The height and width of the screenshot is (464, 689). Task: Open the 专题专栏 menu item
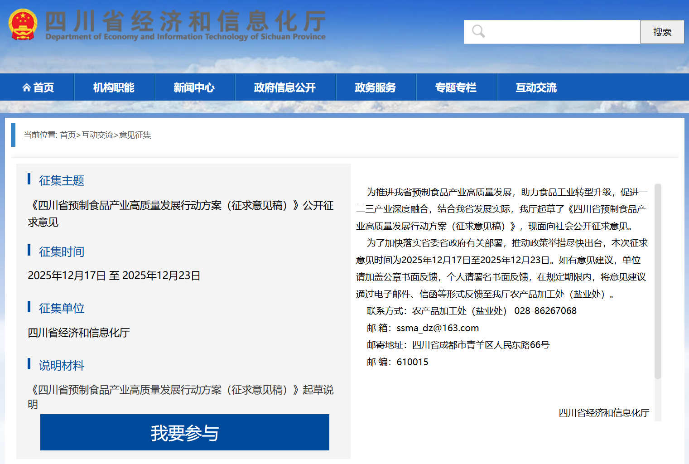click(x=456, y=87)
